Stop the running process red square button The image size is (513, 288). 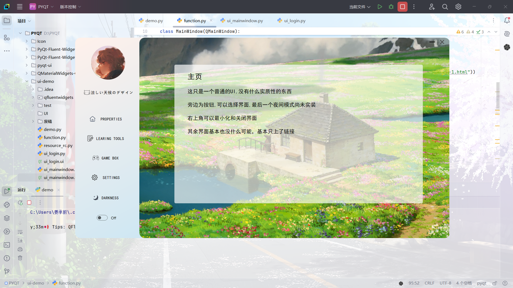tap(402, 7)
